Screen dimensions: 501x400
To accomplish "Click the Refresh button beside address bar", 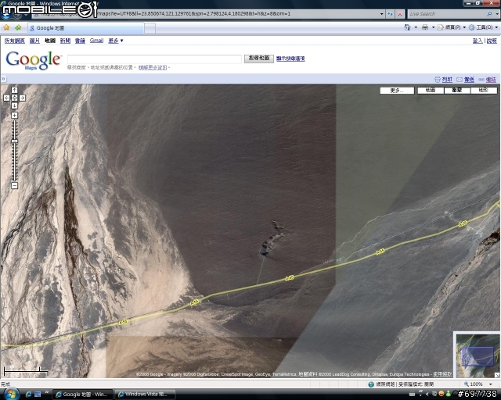I will pyautogui.click(x=390, y=14).
